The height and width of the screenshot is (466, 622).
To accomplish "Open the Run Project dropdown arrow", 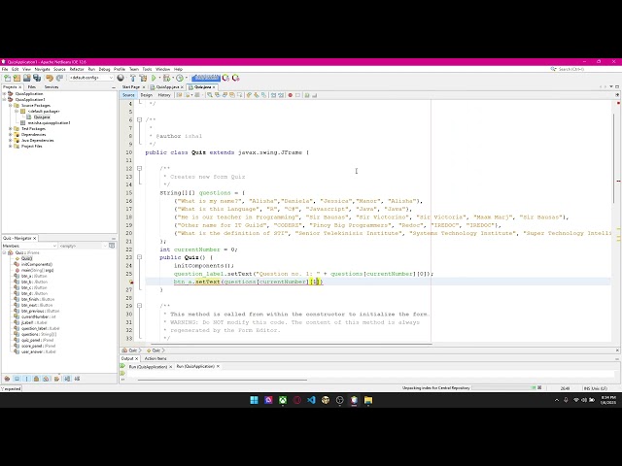I will click(x=159, y=78).
